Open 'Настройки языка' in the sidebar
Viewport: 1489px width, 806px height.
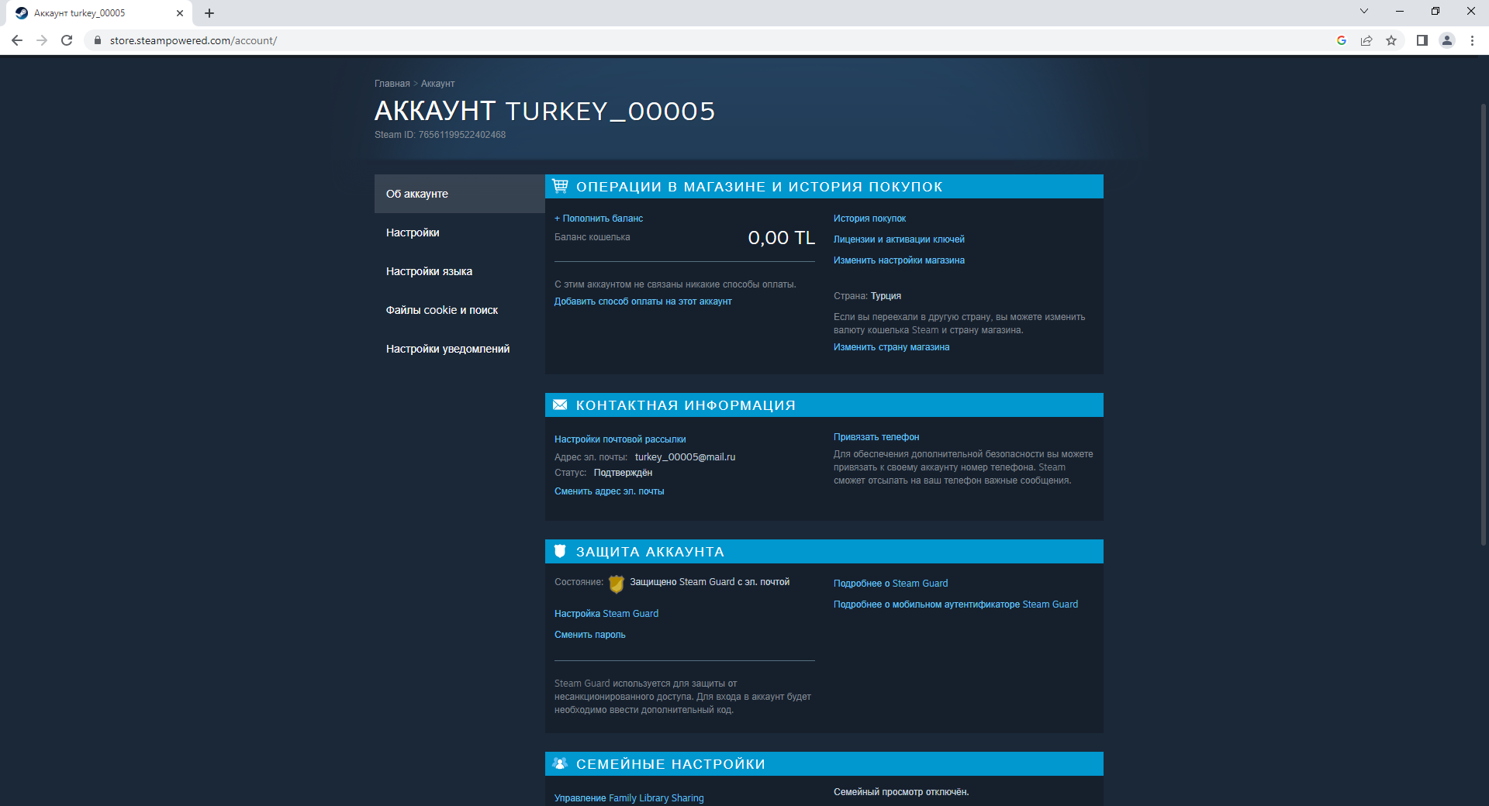[x=460, y=271]
